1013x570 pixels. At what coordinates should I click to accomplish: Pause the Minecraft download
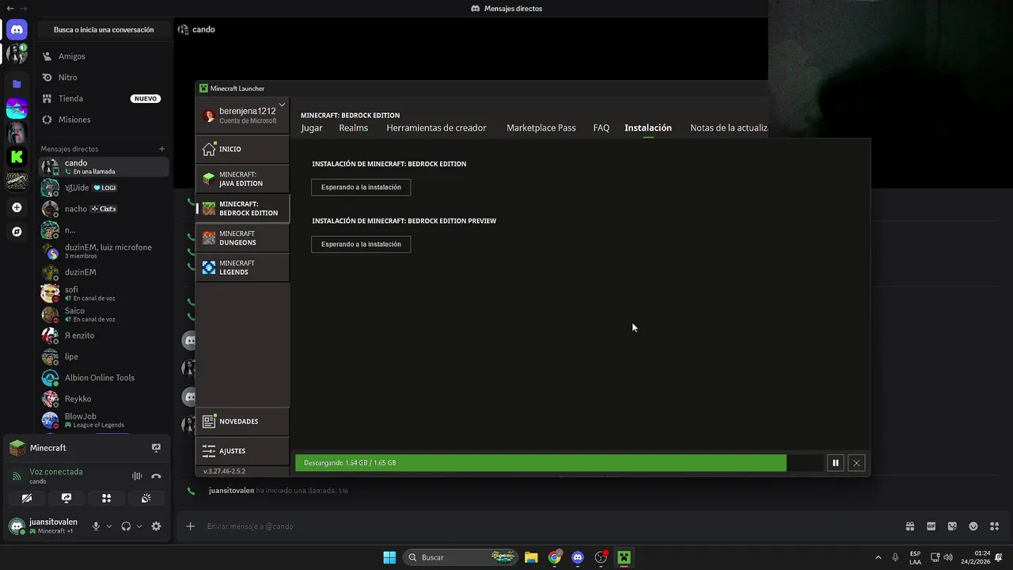(x=835, y=463)
